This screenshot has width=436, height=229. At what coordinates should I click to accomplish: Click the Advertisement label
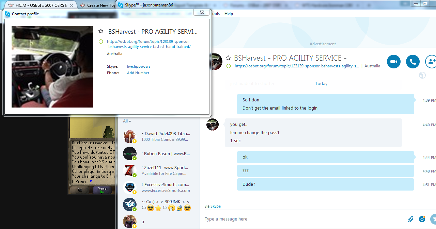tap(323, 44)
